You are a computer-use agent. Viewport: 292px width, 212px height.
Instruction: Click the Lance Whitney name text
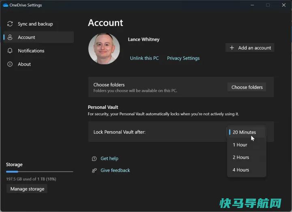144,39
